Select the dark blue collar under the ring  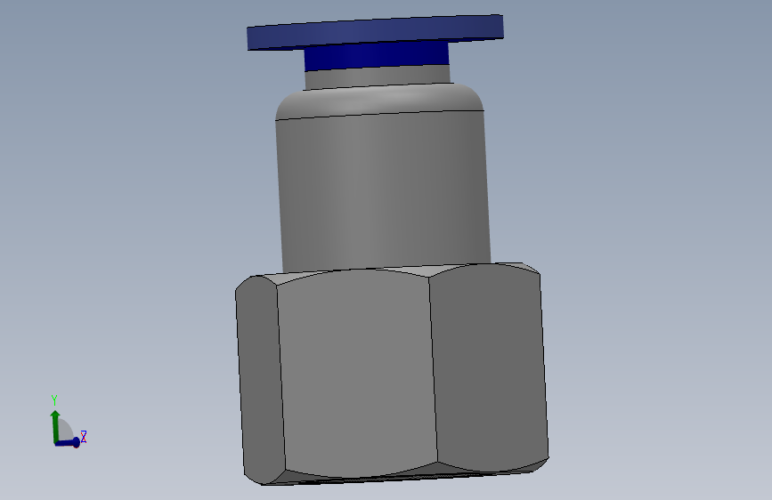pos(377,56)
